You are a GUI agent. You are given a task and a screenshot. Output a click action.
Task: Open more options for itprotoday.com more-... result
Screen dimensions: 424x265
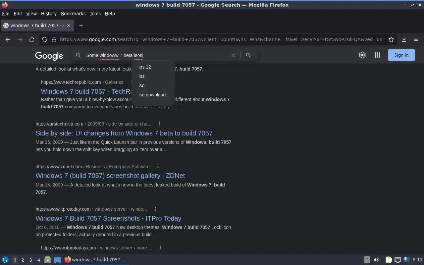coord(161,247)
